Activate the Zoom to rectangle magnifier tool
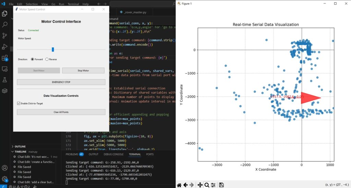 207,185
